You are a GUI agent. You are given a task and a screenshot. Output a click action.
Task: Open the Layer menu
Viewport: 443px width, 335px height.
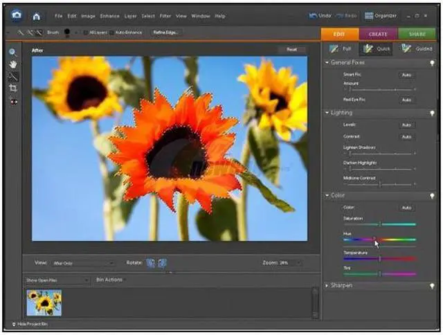(x=131, y=16)
